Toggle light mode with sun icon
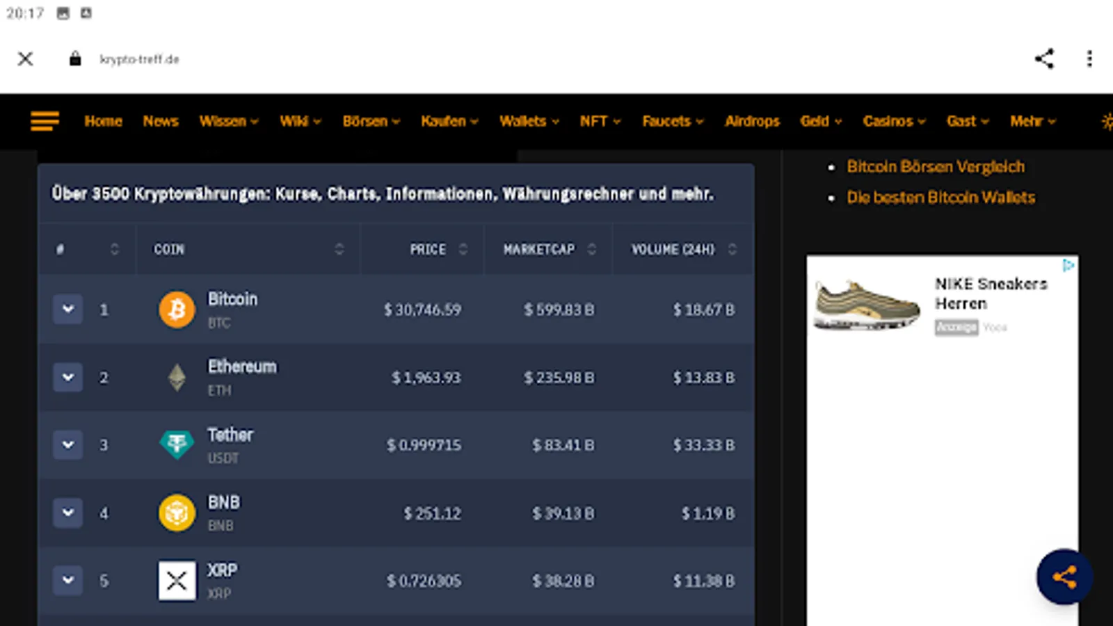 pos(1107,121)
